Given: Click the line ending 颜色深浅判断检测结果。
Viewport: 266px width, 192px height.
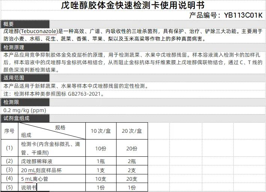Looking at the screenshot, I should [31, 70].
